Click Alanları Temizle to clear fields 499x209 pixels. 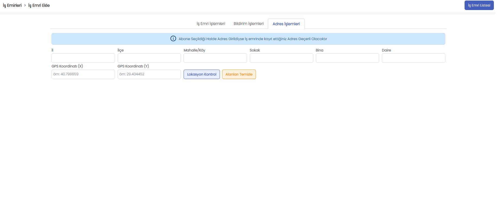239,74
